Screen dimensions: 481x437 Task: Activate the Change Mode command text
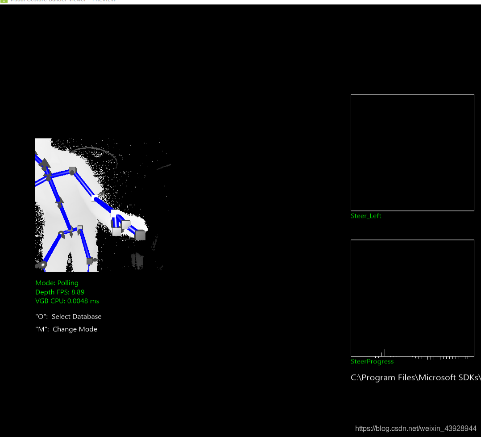click(x=66, y=329)
